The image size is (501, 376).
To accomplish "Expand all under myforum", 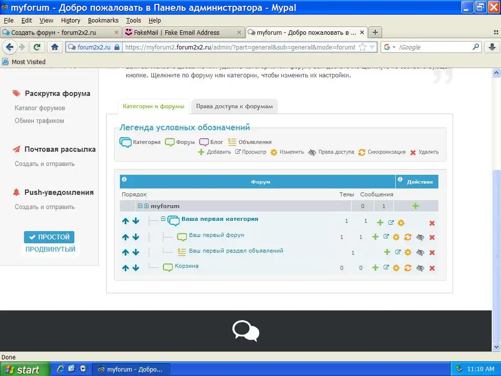I will pos(146,206).
